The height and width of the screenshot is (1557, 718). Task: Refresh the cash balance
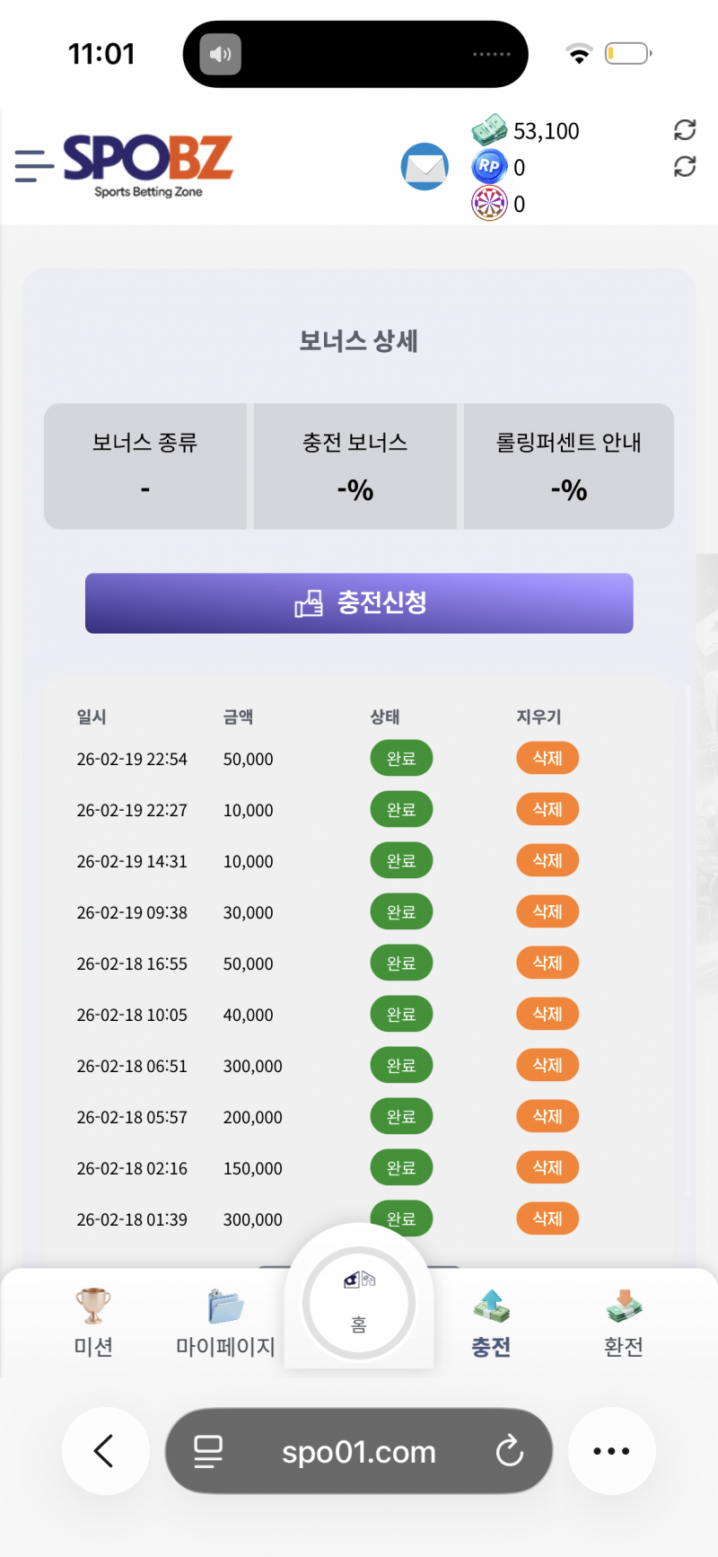[x=685, y=130]
